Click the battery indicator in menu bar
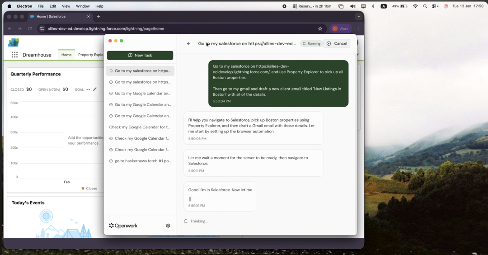 tap(399, 6)
